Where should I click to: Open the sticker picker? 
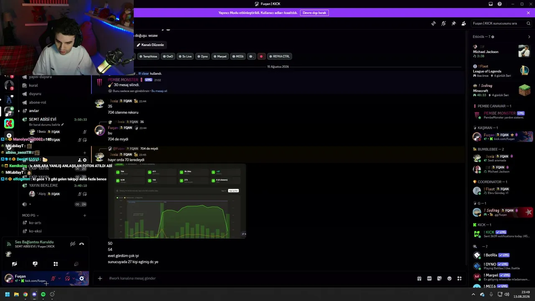[x=439, y=278]
